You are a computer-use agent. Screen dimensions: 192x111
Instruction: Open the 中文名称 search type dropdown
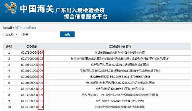(x=10, y=35)
